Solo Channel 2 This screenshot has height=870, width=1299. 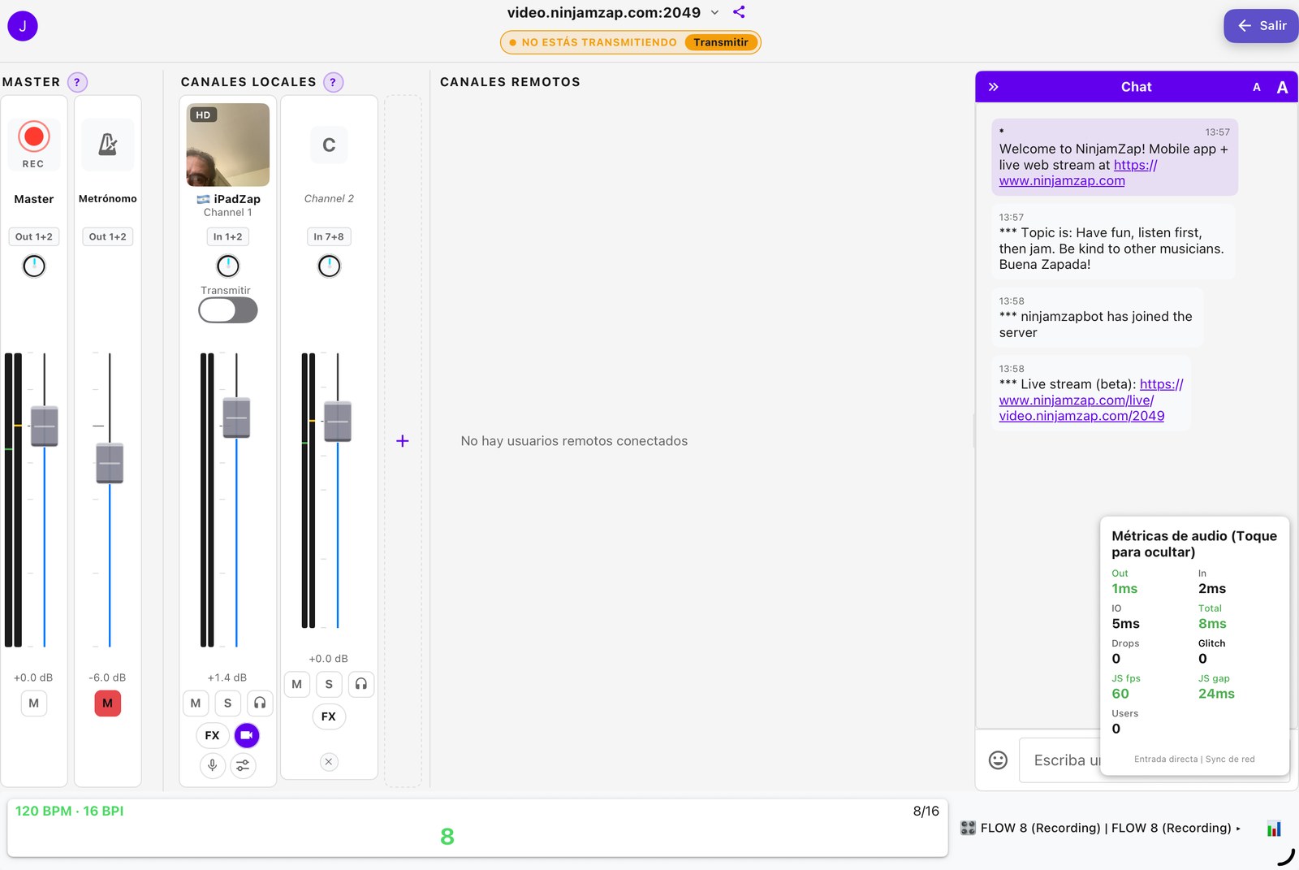(329, 684)
